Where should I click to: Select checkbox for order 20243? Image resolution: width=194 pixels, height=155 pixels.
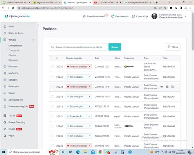53,97
